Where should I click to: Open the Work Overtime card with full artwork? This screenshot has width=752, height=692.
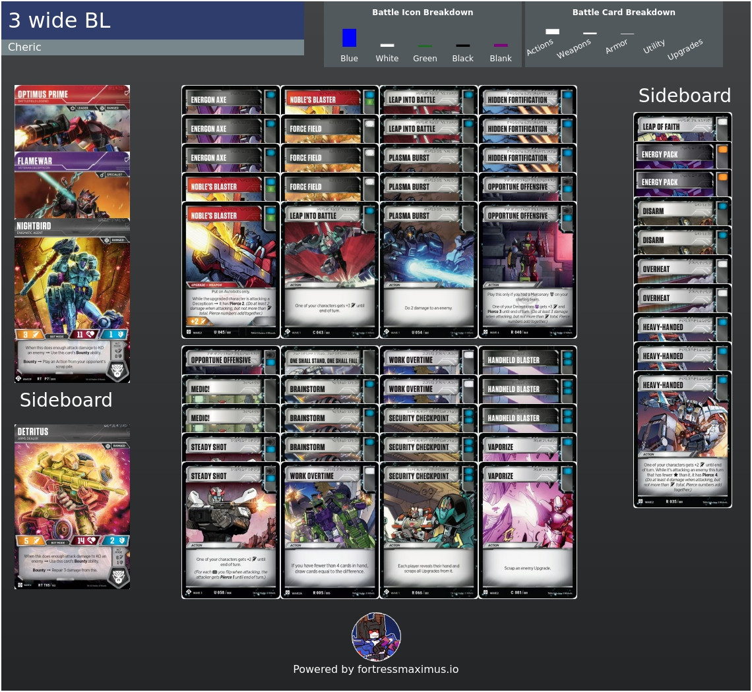(x=329, y=530)
